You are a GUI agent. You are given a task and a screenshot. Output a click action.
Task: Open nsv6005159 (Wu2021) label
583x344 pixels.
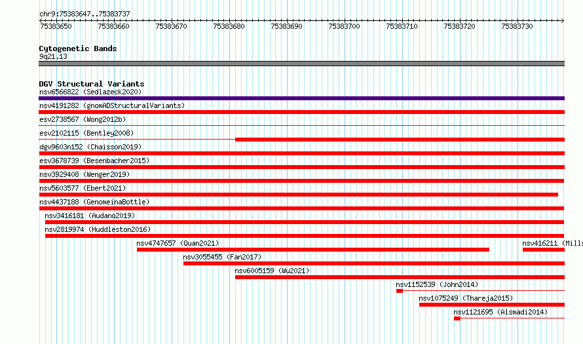coord(272,271)
